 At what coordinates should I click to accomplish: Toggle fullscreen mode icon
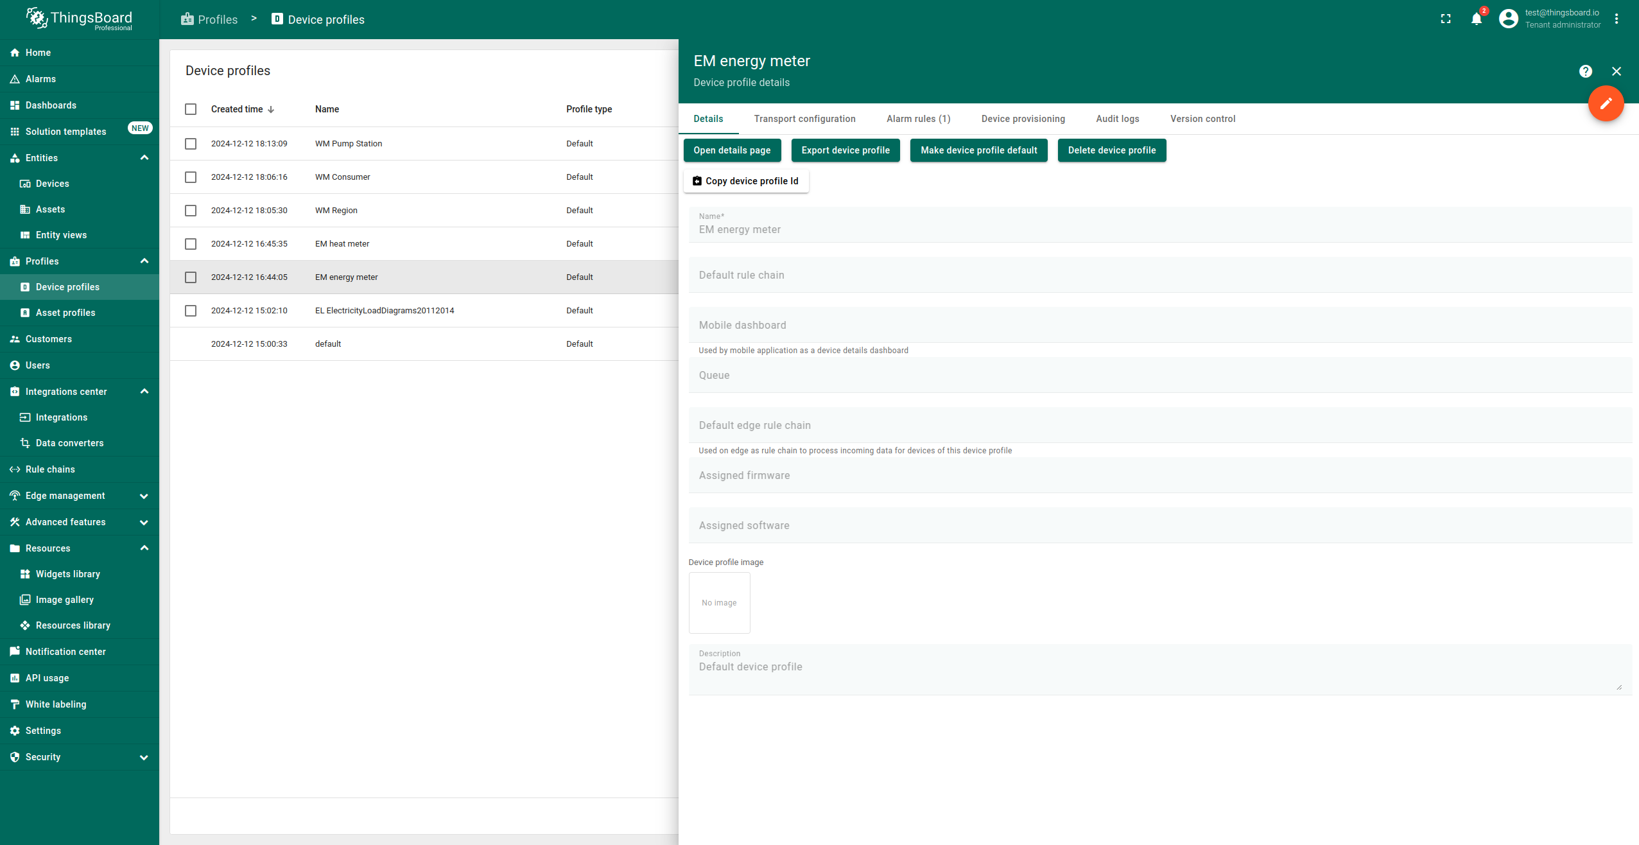click(x=1445, y=19)
